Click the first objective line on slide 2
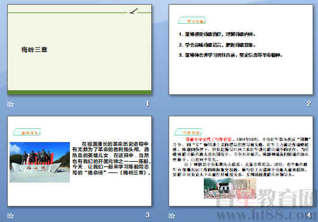The image size is (318, 222). click(x=217, y=34)
